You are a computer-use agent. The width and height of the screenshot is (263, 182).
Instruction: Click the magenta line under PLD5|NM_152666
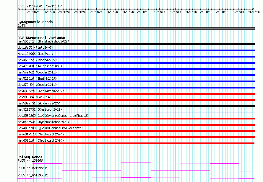(136, 163)
